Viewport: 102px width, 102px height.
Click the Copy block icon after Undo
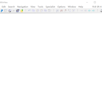(x=34, y=11)
